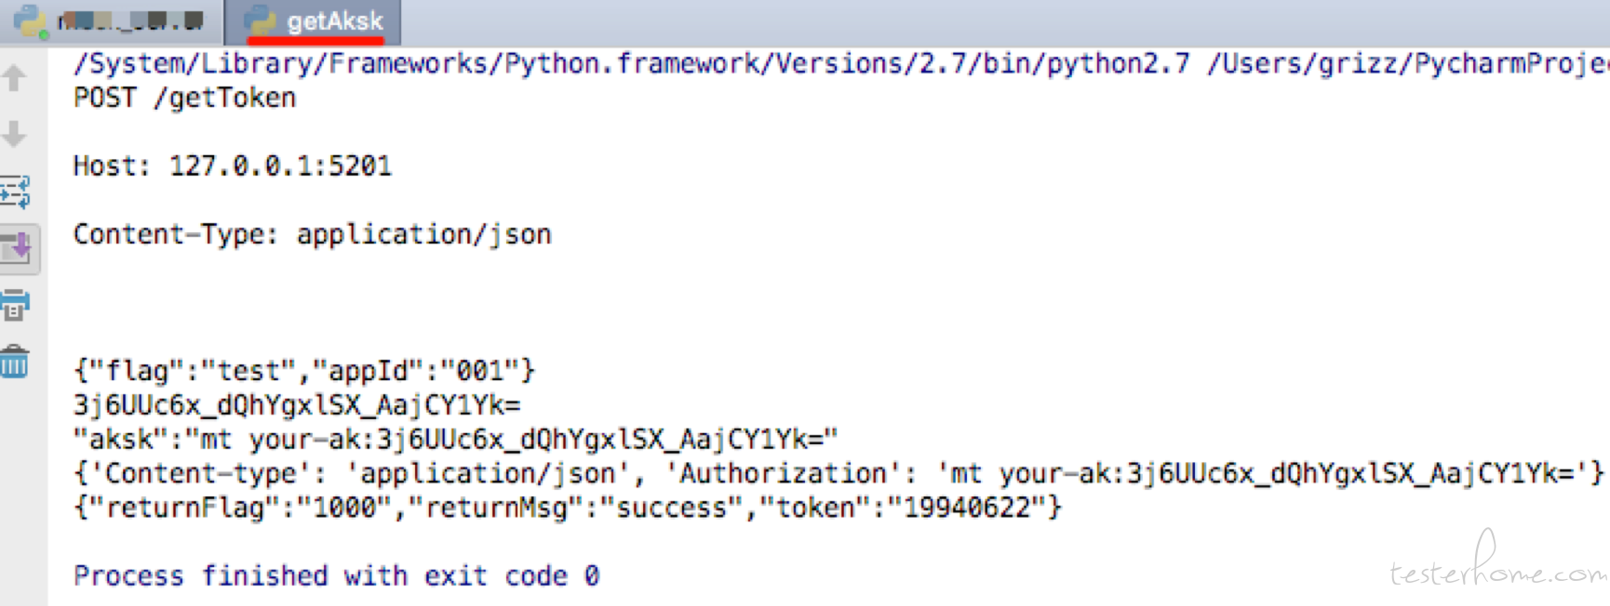Toggle scroll to end of console

[18, 248]
